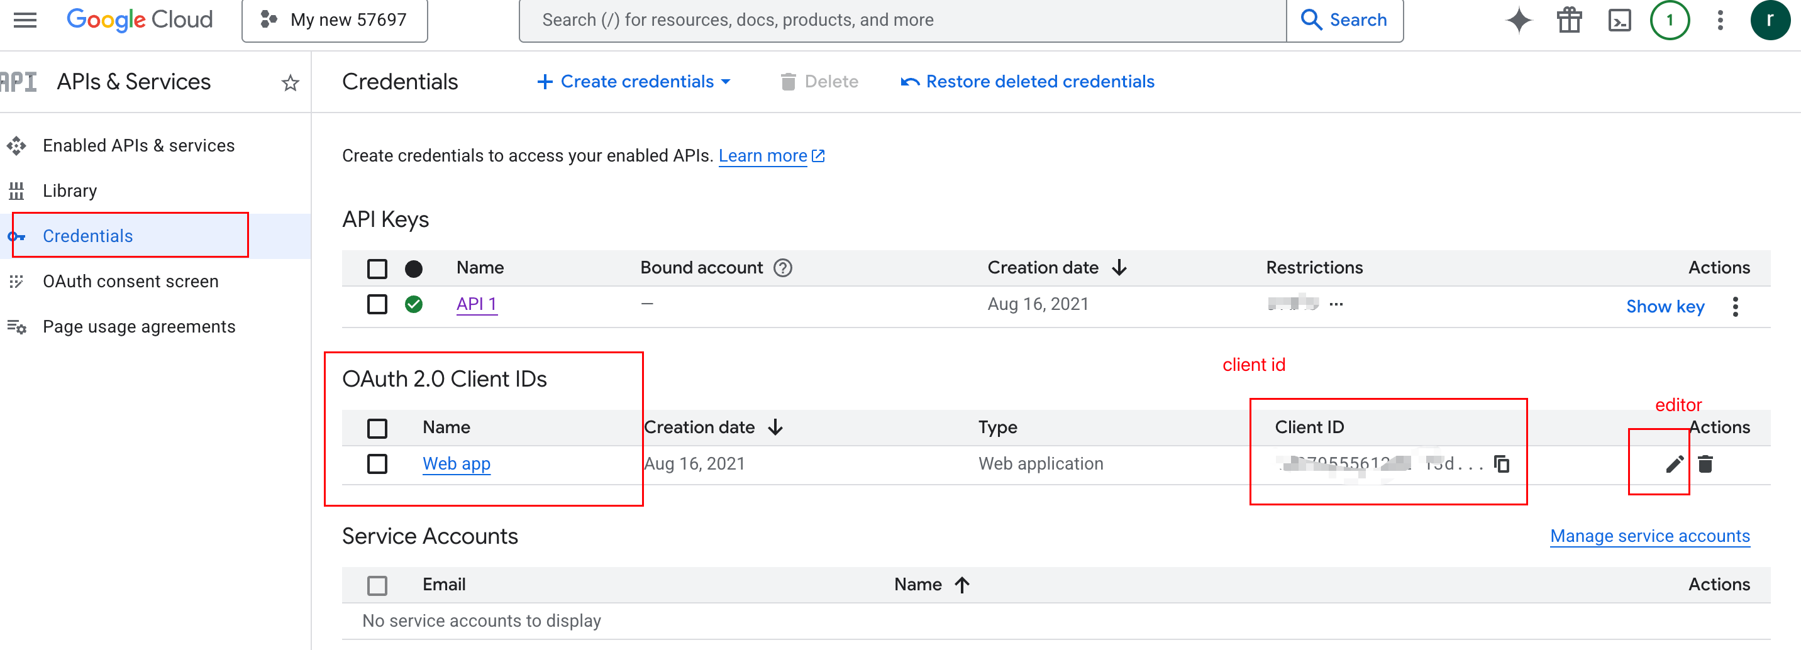Image resolution: width=1801 pixels, height=650 pixels.
Task: Open the My new 57697 project picker
Action: click(335, 20)
